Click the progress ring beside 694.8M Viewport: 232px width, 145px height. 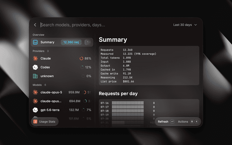(85, 101)
